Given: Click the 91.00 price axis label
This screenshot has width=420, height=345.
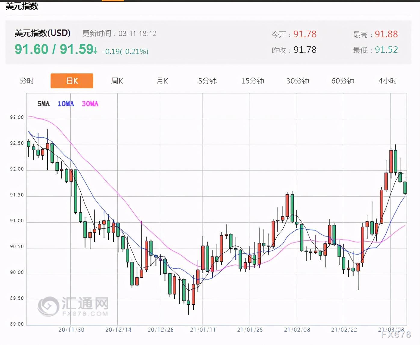Looking at the screenshot, I should (x=17, y=221).
